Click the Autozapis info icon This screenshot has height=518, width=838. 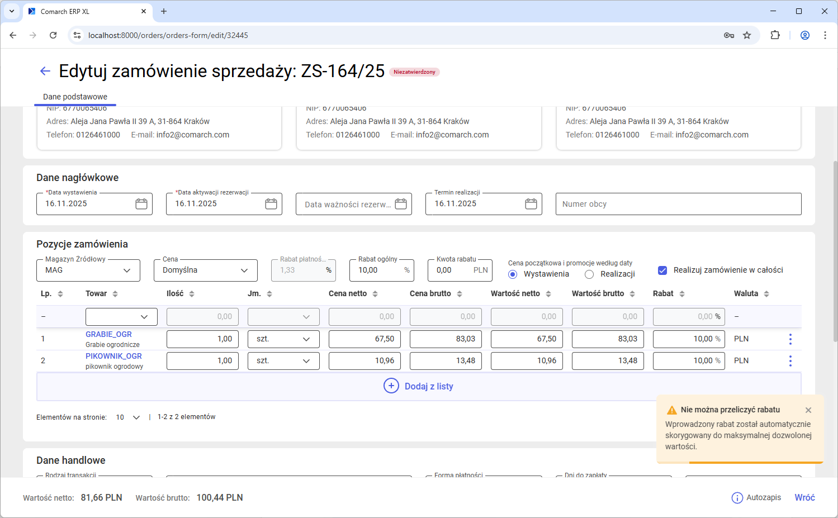tap(737, 498)
